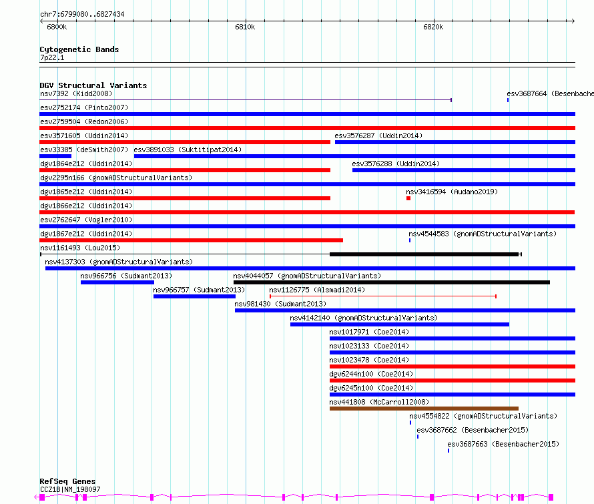Screen dimensions: 594x504
Task: Click the 6820k ruler position label
Action: tap(433, 27)
